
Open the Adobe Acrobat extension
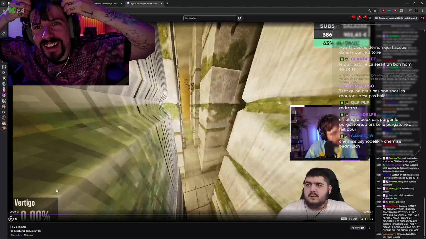tap(383, 11)
